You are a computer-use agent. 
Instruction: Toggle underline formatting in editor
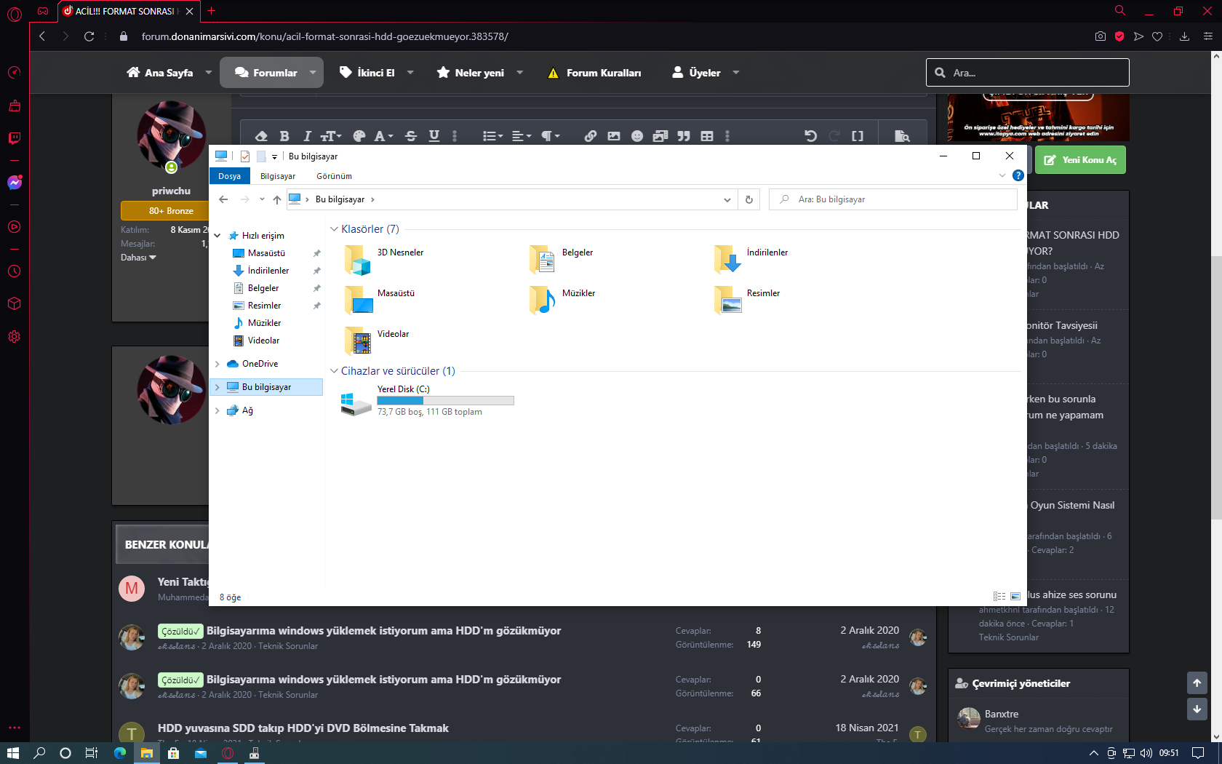[x=434, y=136]
